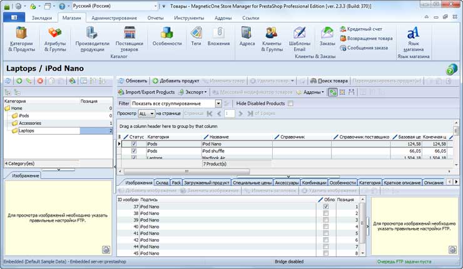Screen dimensions: 463x269
Task: Open the Склад detail tab
Action: click(x=162, y=183)
